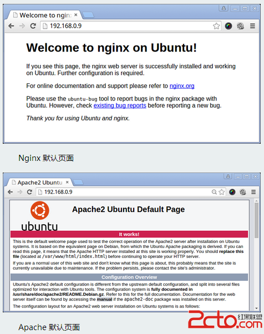Click the "/var/www/html/index.html" path text
Image resolution: width=264 pixels, height=334 pixels.
74,256
